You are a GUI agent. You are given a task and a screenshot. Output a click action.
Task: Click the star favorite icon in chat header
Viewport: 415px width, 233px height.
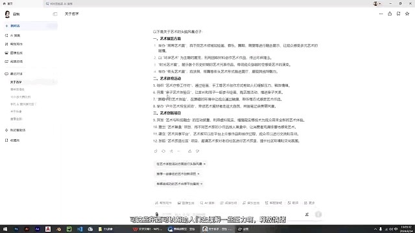pyautogui.click(x=407, y=14)
